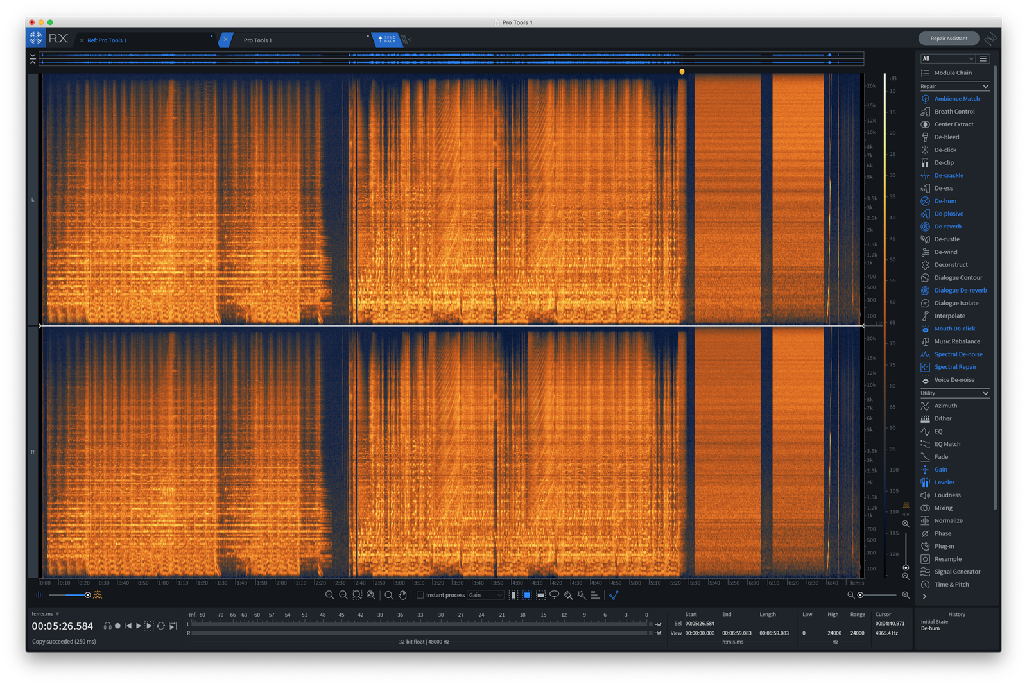Click the zoom in magnifier icon
Image resolution: width=1027 pixels, height=686 pixels.
coord(329,596)
